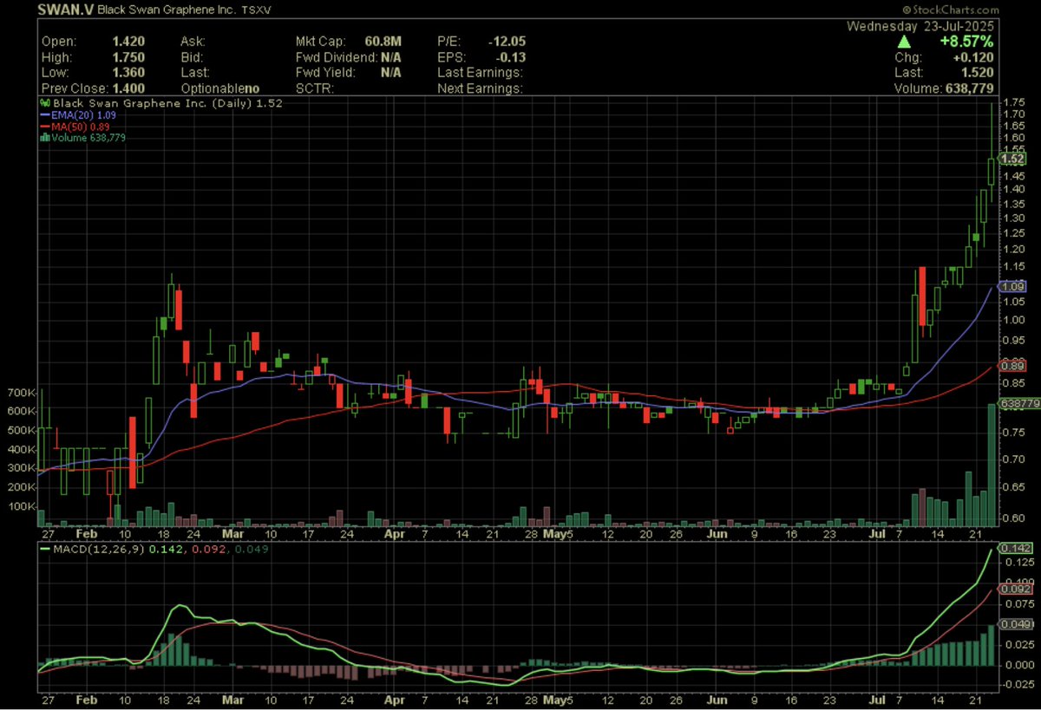Click the Last Earnings label
Image resolution: width=1041 pixels, height=710 pixels.
click(x=480, y=72)
